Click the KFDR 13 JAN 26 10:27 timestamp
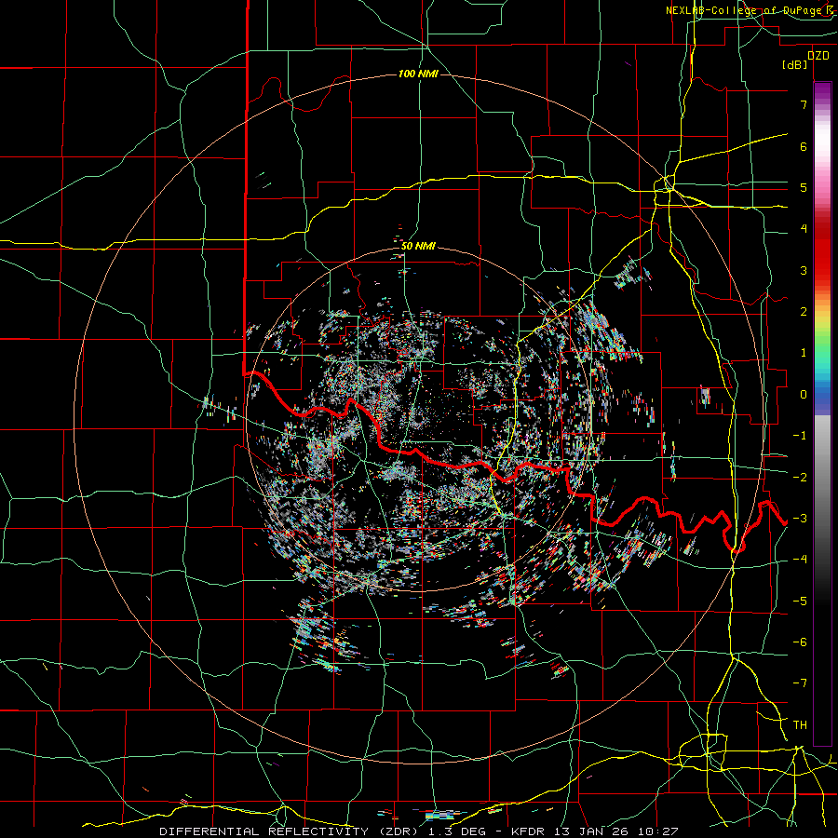This screenshot has height=838, width=838. [594, 831]
